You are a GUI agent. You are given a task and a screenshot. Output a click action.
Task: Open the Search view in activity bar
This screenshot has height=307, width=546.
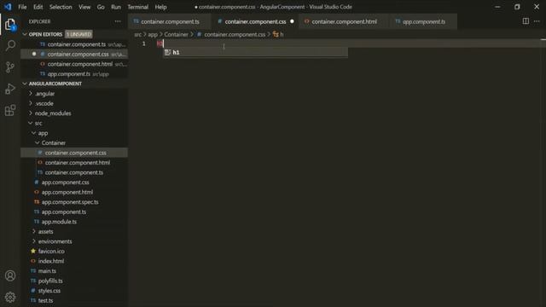(x=10, y=45)
